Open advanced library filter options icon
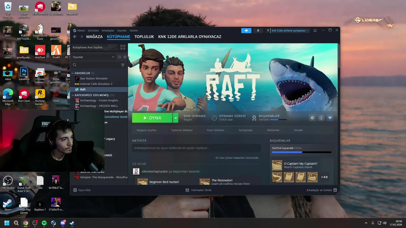This screenshot has width=406, height=228. [x=123, y=65]
